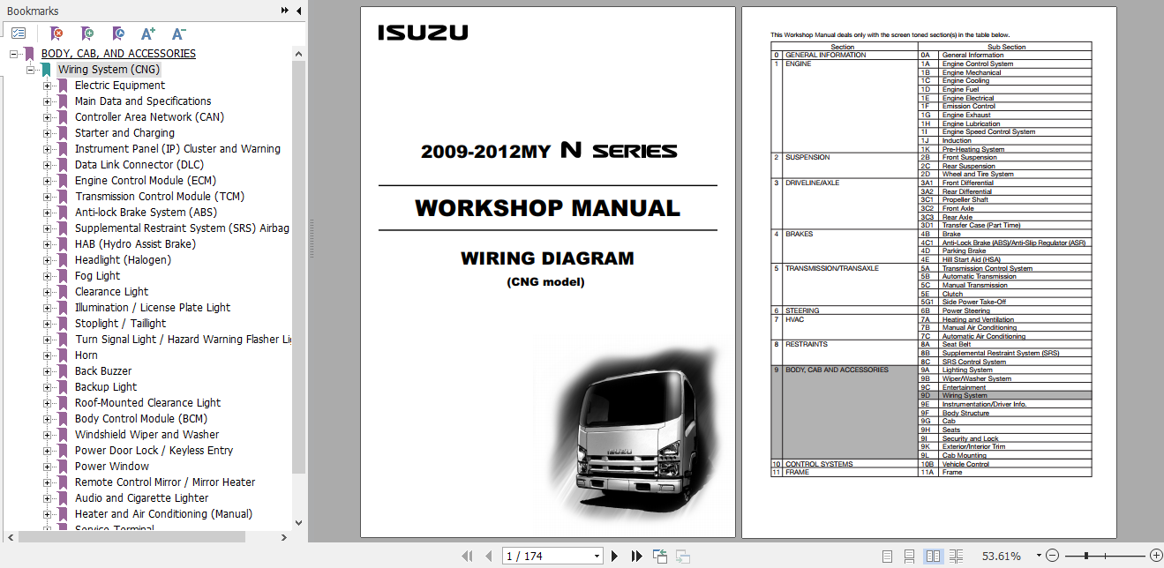Click the zoom slider handle
Screen dimensions: 1164x568
[x=1086, y=556]
